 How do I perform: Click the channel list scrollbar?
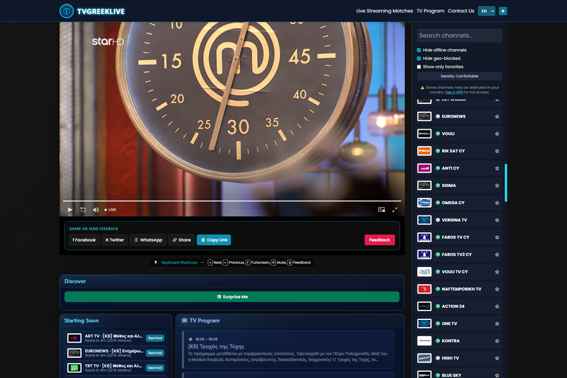[506, 183]
